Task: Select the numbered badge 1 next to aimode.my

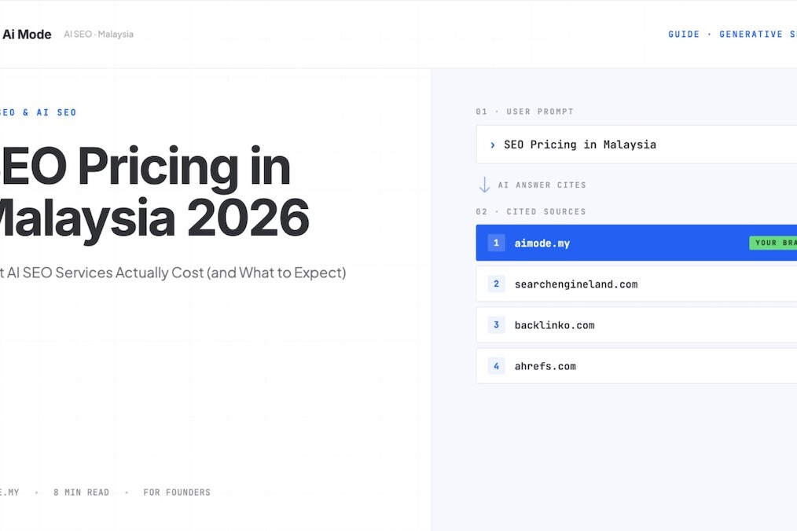Action: 496,243
